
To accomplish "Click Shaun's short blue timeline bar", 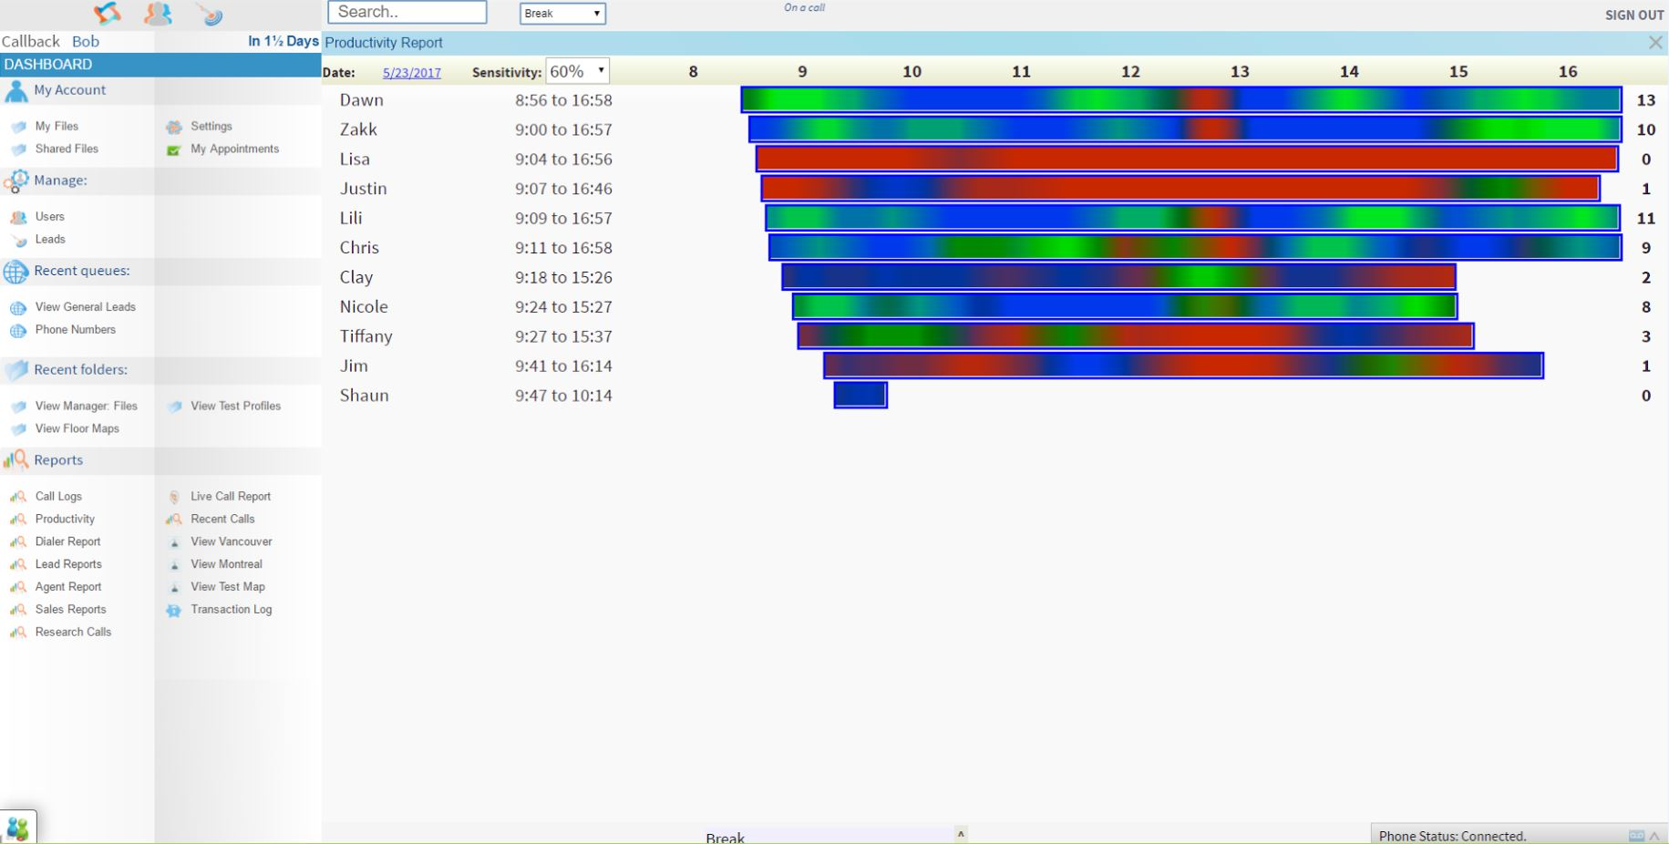I will point(860,395).
